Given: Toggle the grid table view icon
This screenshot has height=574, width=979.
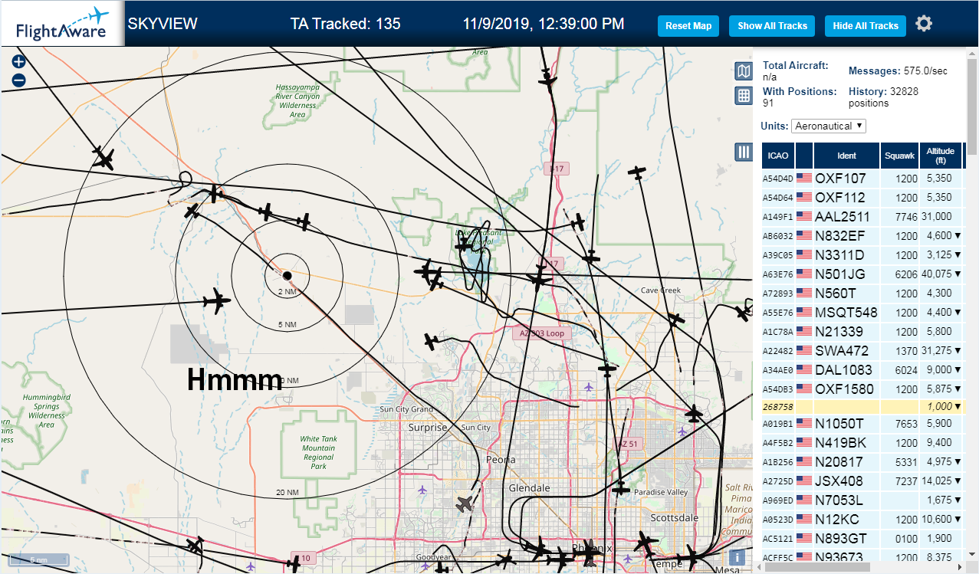Looking at the screenshot, I should click(743, 96).
